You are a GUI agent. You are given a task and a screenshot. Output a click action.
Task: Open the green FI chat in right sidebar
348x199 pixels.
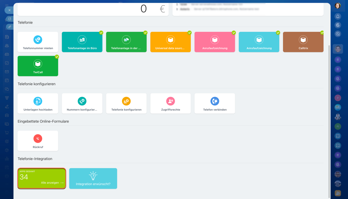pyautogui.click(x=338, y=126)
